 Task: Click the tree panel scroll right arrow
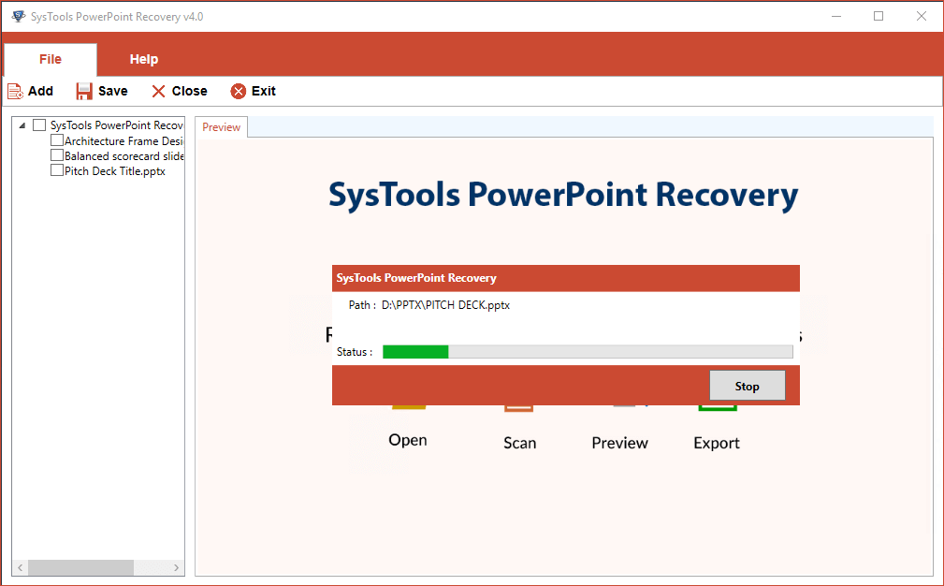(x=176, y=567)
